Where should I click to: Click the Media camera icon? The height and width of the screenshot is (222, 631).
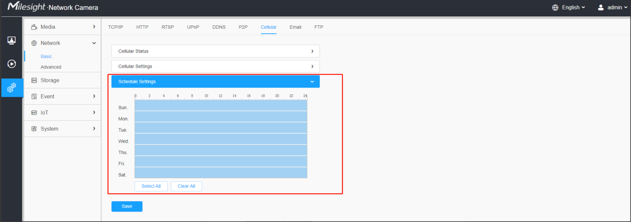click(34, 27)
